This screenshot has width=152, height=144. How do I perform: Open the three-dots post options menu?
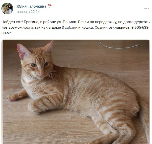point(146,9)
